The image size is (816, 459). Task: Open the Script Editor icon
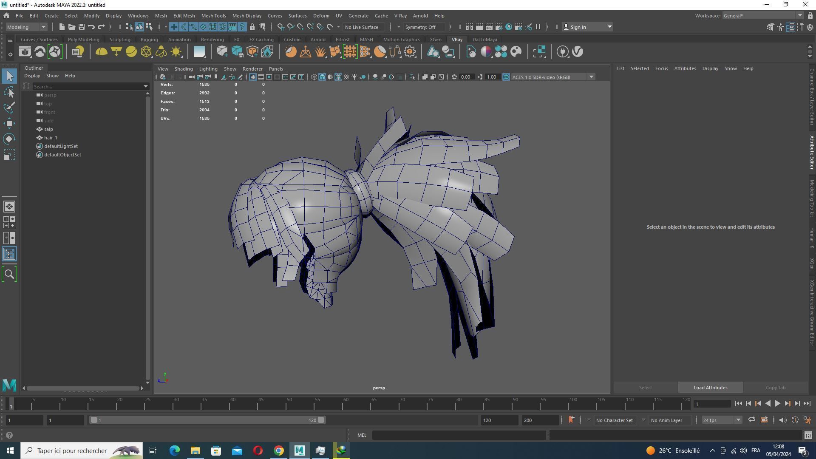pos(808,435)
